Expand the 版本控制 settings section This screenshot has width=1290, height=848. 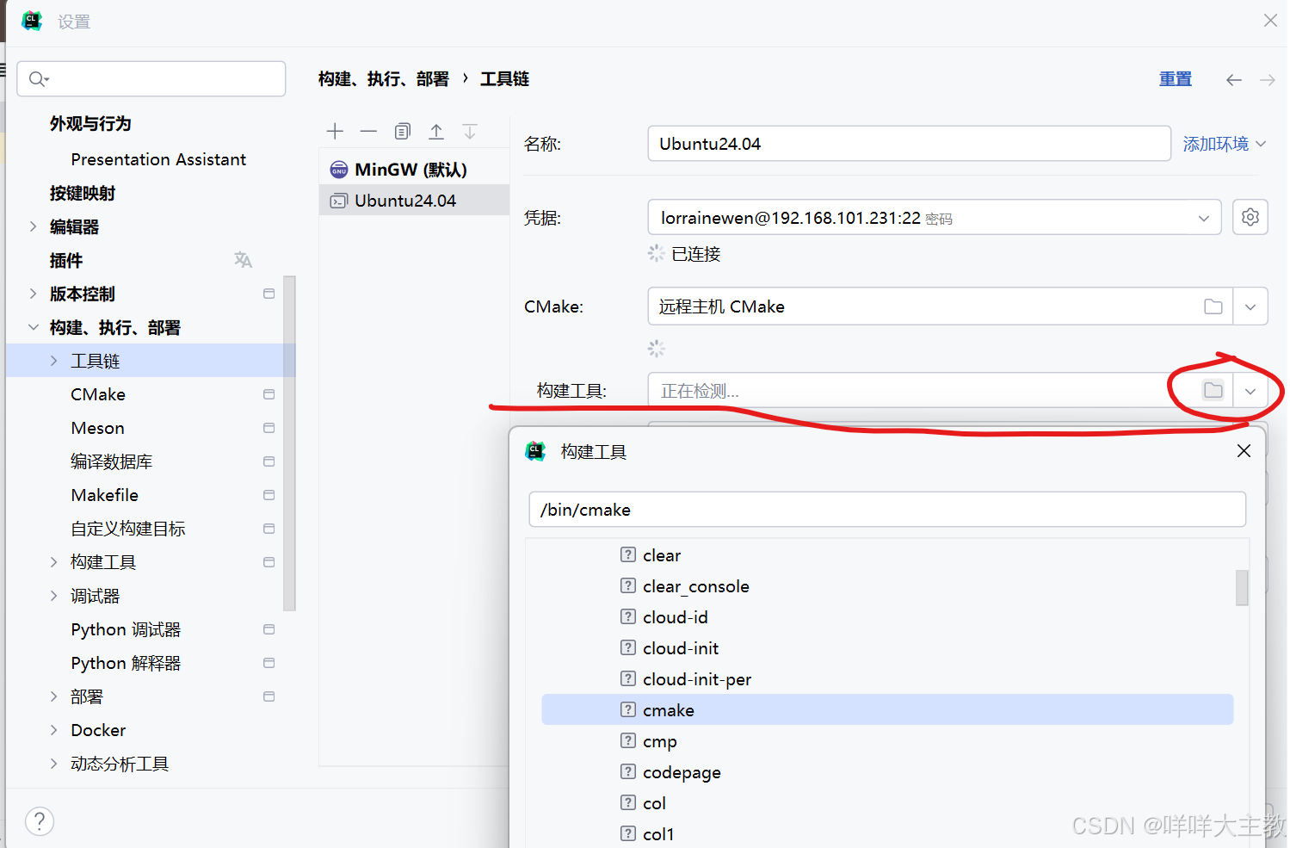click(x=33, y=294)
